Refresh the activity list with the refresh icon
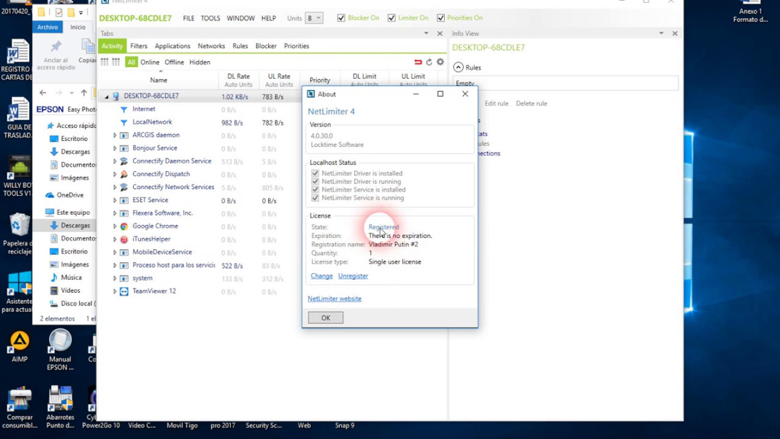 click(x=429, y=62)
